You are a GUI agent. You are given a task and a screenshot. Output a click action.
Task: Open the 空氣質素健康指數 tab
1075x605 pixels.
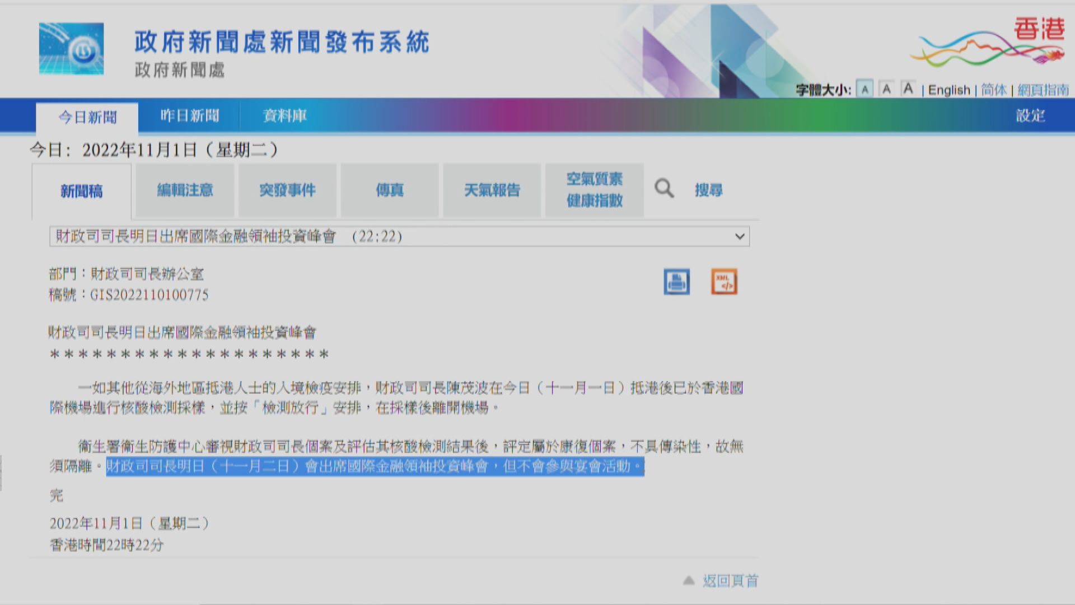point(594,190)
